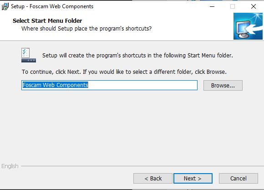Go to the previous step with Back
The image size is (264, 190).
tap(153, 178)
